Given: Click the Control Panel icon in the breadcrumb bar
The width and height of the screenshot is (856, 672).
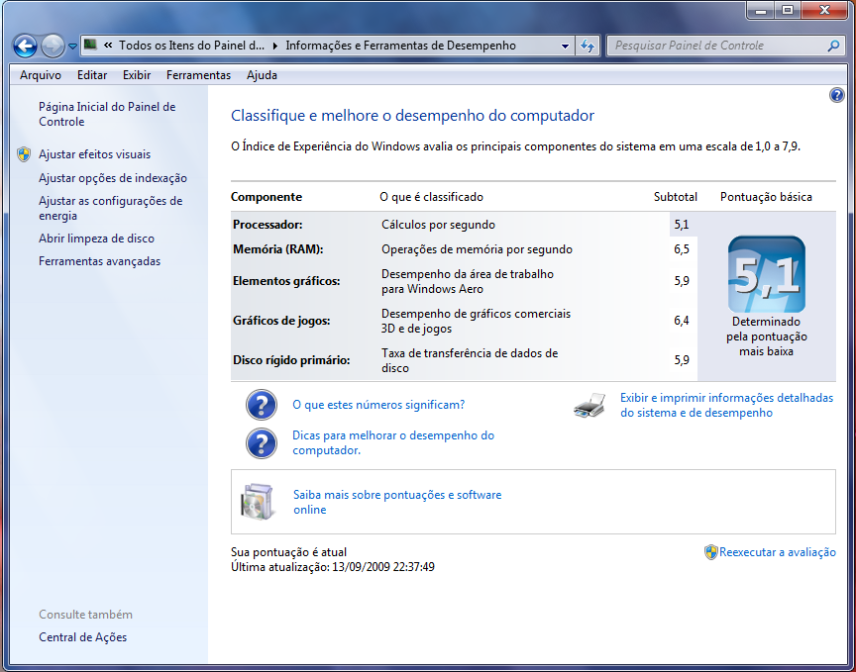Looking at the screenshot, I should pos(89,45).
